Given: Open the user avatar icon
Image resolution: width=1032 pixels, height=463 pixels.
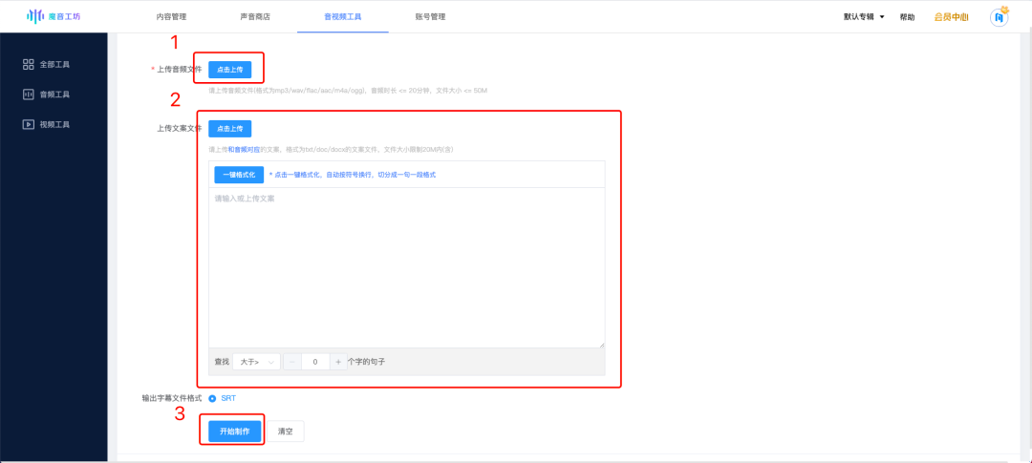Looking at the screenshot, I should pos(1000,17).
